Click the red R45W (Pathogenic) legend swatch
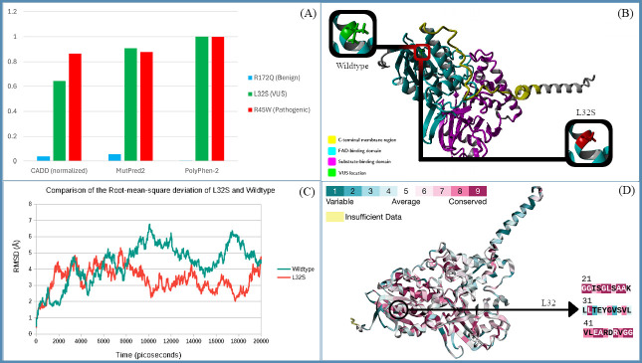 (250, 110)
